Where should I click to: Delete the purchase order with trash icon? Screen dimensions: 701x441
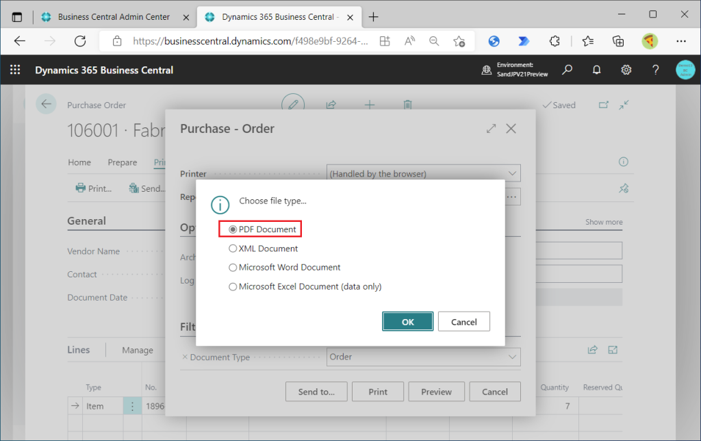(408, 105)
